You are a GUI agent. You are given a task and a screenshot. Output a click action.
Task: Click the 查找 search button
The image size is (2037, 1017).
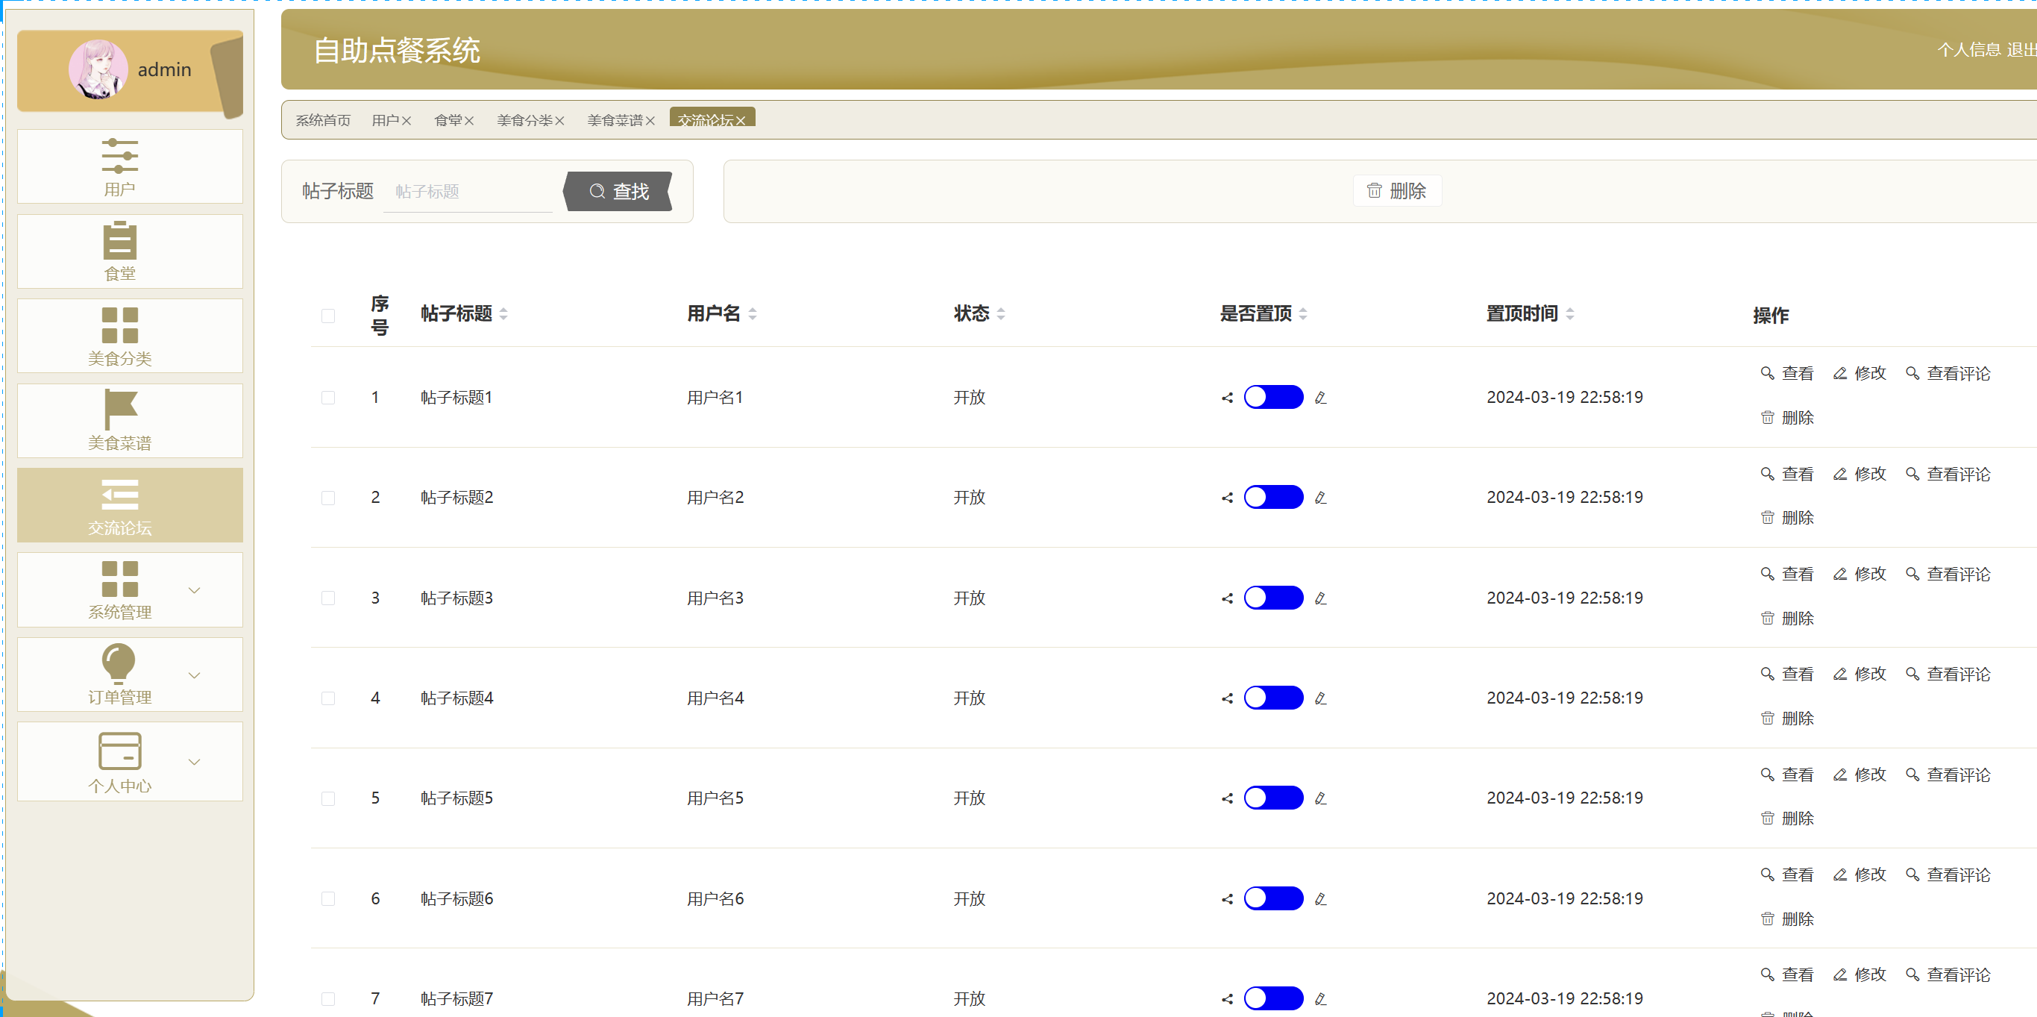619,191
